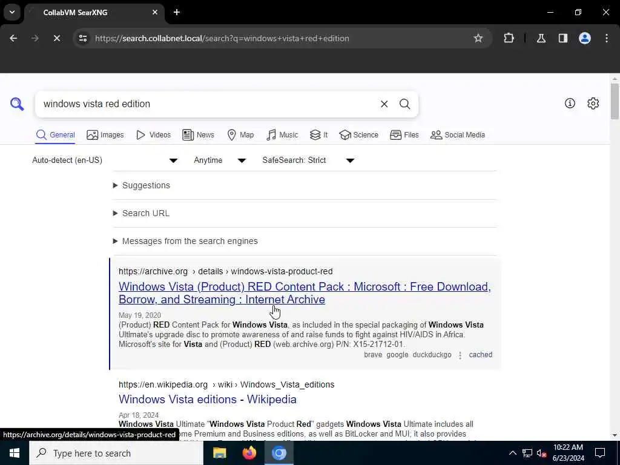
Task: Stop loading the page
Action: click(56, 38)
